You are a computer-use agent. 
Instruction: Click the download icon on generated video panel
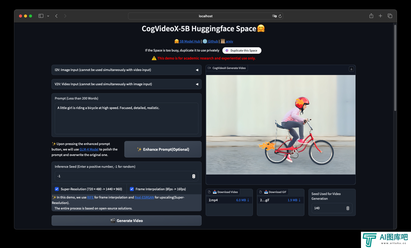coord(351,69)
